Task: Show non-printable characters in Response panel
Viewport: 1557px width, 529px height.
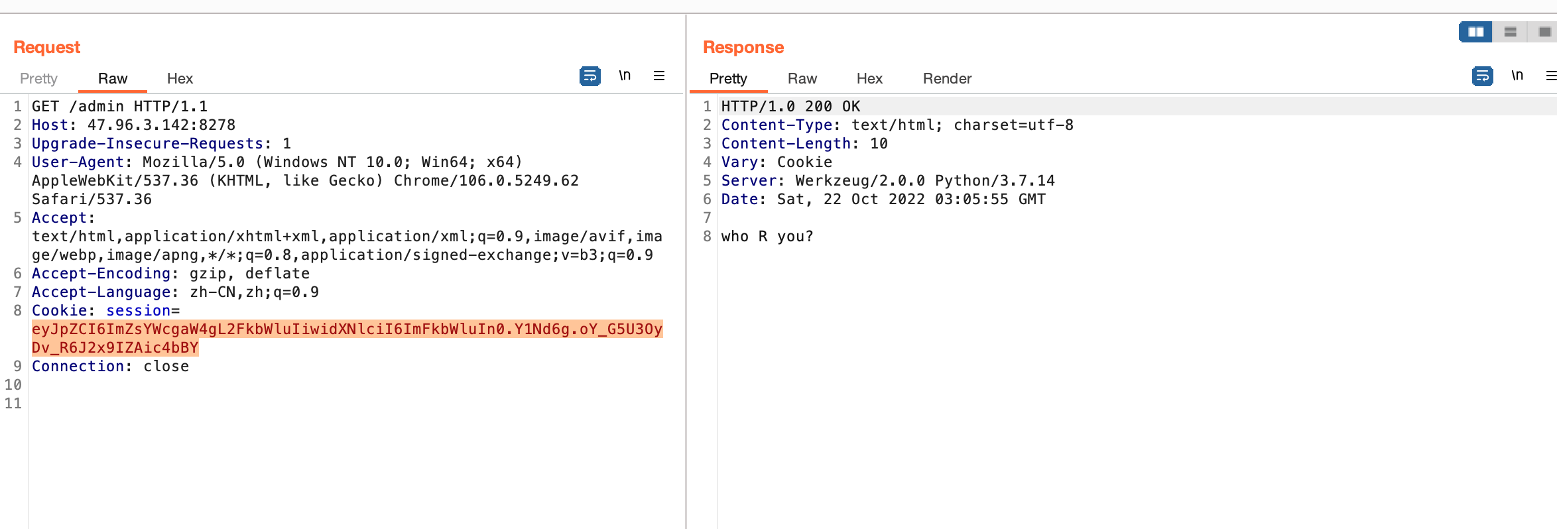Action: coord(1517,76)
